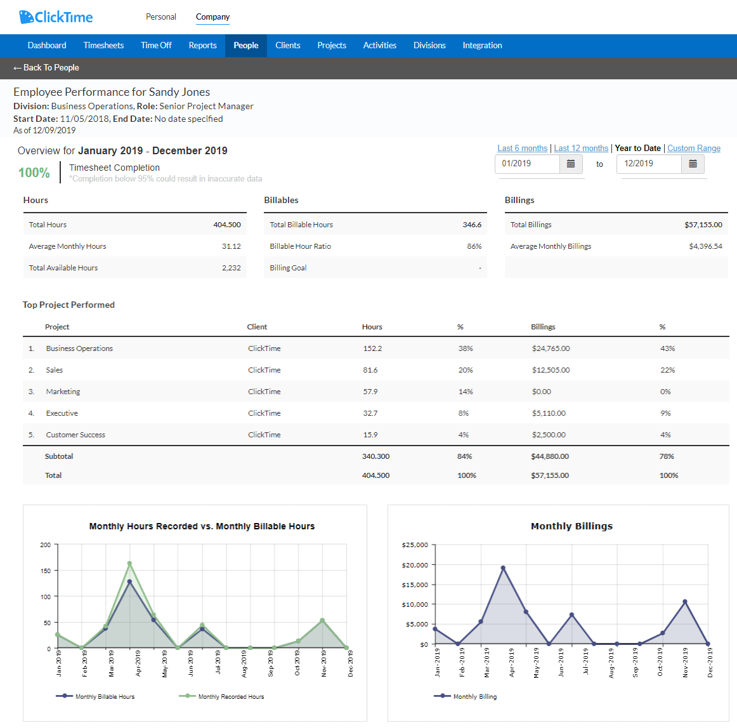Image resolution: width=737 pixels, height=728 pixels.
Task: Go to the Time Off section
Action: (x=156, y=46)
